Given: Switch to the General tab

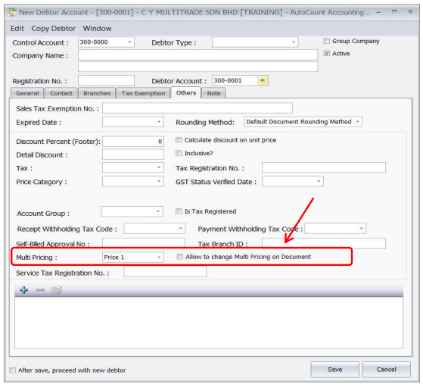Looking at the screenshot, I should point(27,93).
